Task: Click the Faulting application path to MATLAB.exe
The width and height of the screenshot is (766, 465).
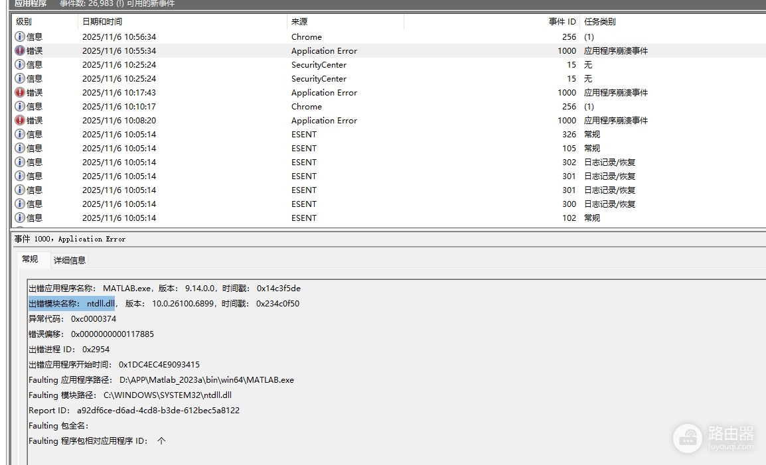Action: pos(206,379)
